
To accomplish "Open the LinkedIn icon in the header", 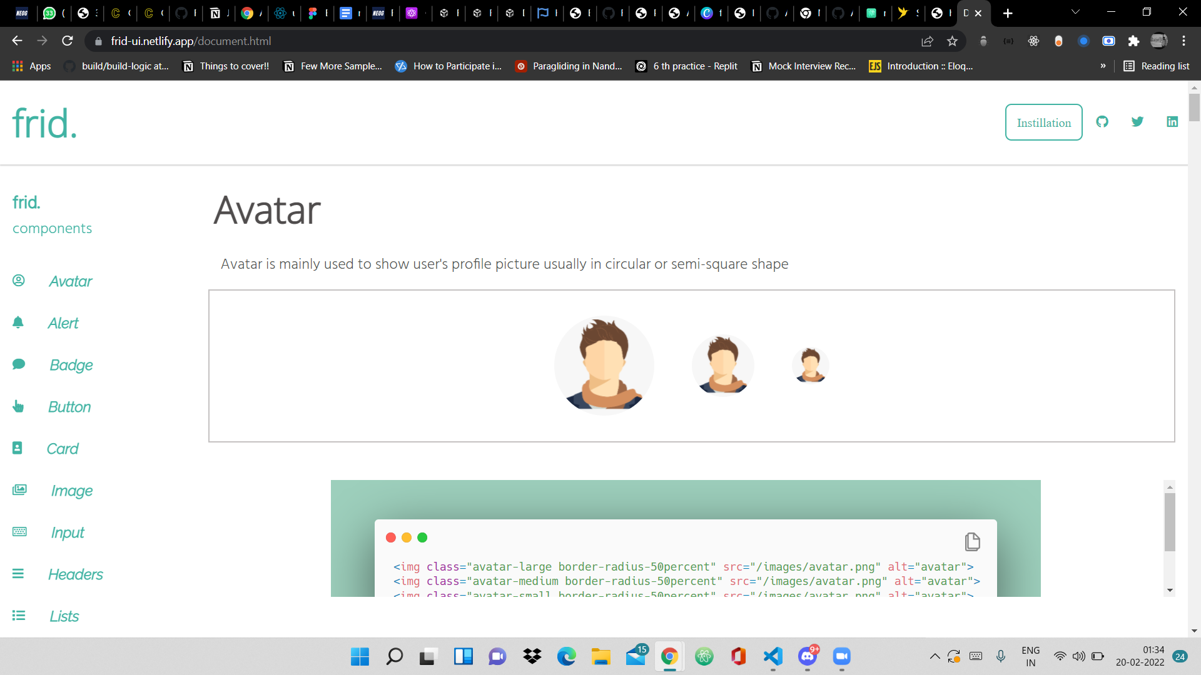I will click(x=1172, y=122).
